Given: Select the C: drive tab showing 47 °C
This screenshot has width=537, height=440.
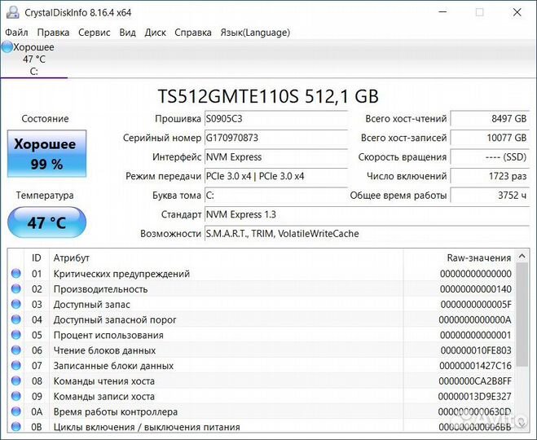Looking at the screenshot, I should [x=34, y=59].
